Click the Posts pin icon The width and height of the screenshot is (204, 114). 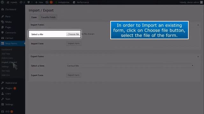[x=3, y=16]
